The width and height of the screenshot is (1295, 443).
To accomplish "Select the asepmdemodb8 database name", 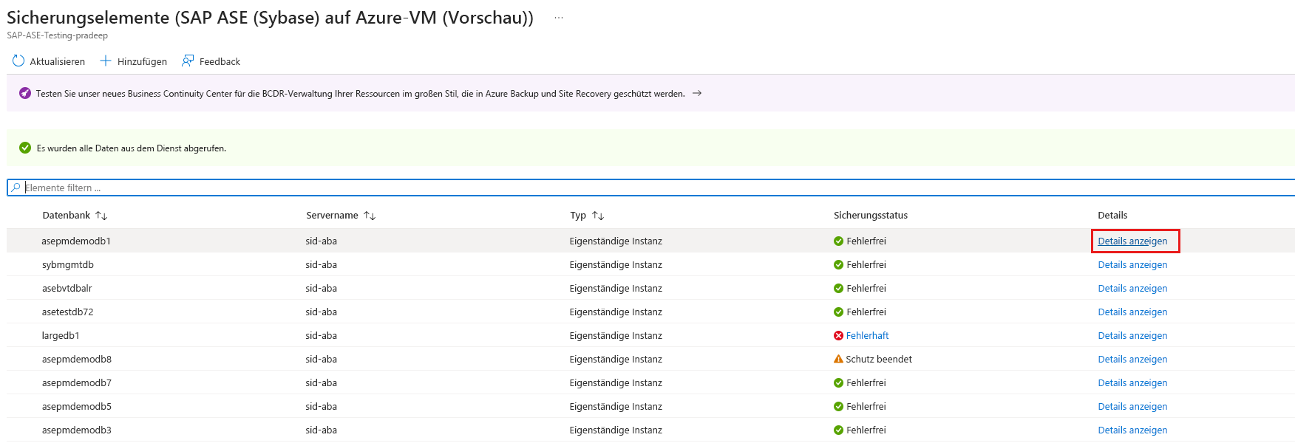I will 77,359.
